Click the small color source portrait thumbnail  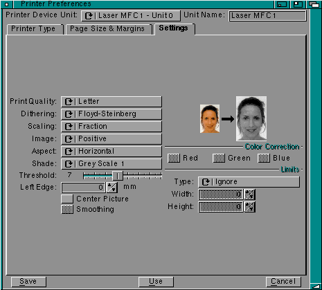pyautogui.click(x=210, y=119)
